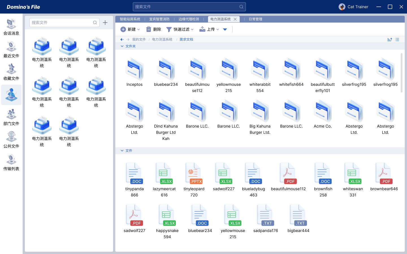407x254 pixels.
Task: Toggle the sort order icon
Action: 389,40
